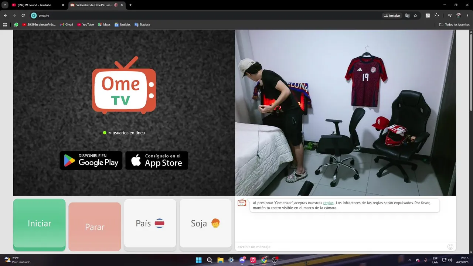Open the Traducir bookmark

[142, 25]
